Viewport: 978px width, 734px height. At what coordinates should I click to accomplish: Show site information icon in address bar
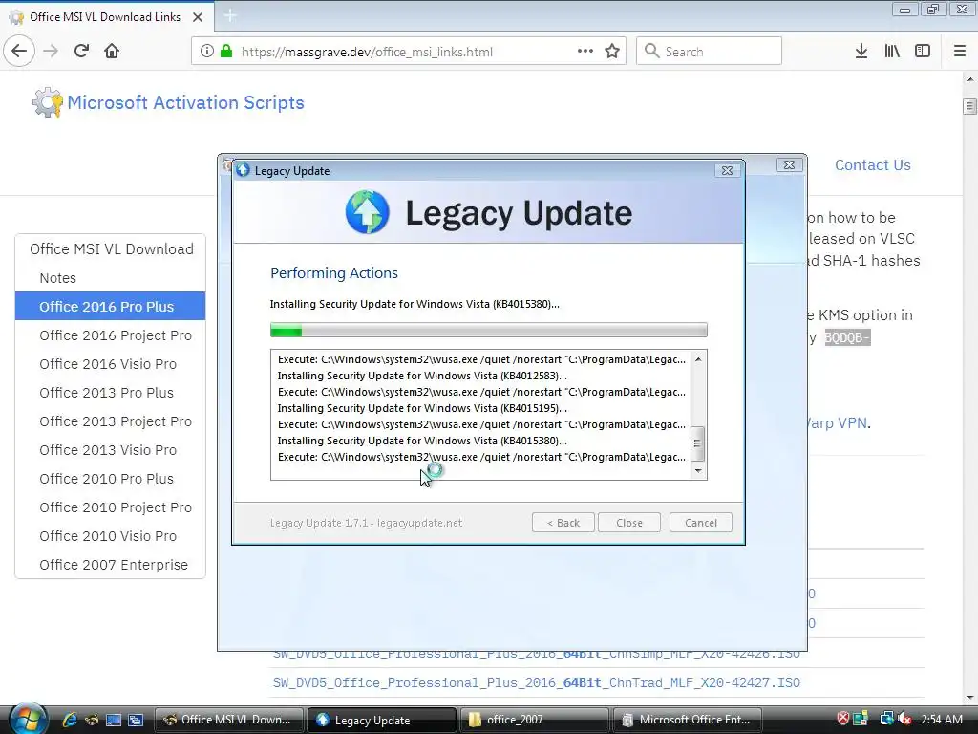pyautogui.click(x=207, y=51)
